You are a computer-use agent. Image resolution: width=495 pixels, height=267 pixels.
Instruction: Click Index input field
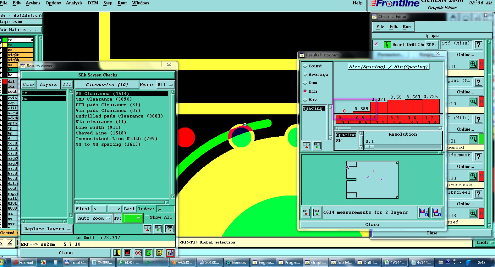(x=165, y=209)
